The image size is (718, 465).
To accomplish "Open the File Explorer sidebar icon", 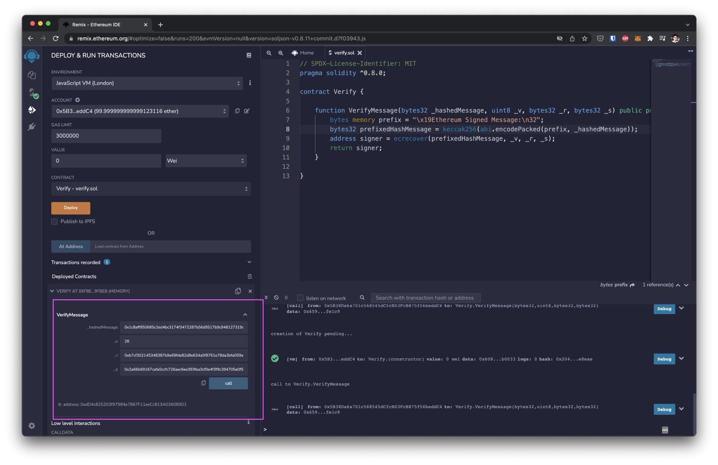I will click(x=32, y=75).
